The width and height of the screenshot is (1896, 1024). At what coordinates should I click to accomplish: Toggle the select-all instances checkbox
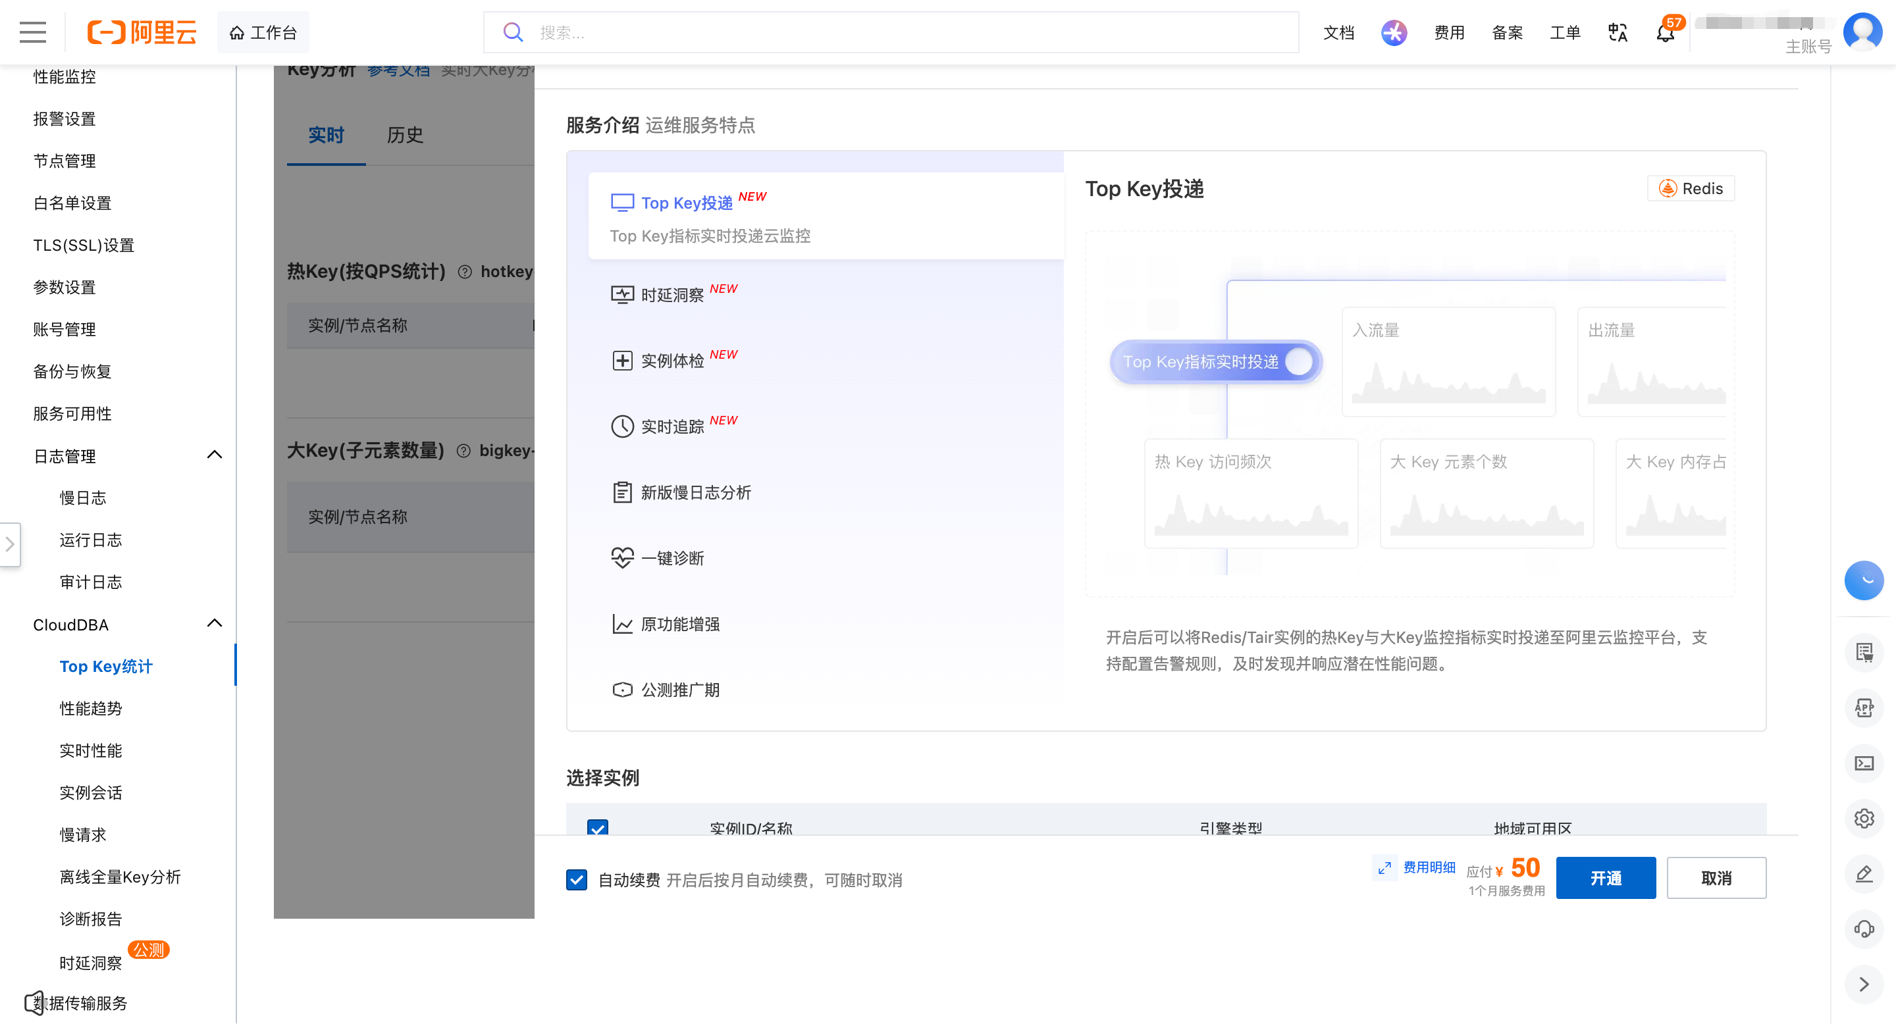click(x=598, y=829)
